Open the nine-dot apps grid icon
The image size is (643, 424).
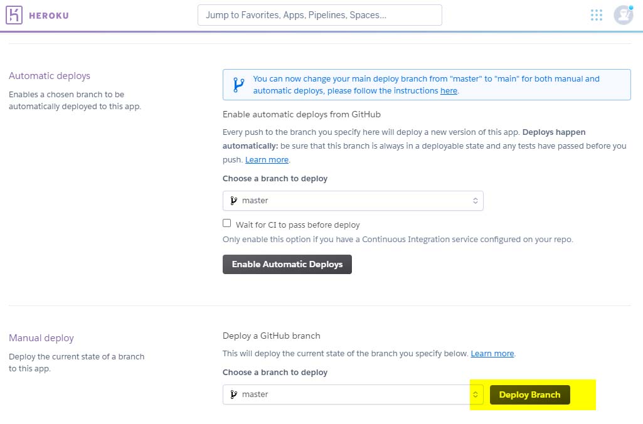coord(596,14)
